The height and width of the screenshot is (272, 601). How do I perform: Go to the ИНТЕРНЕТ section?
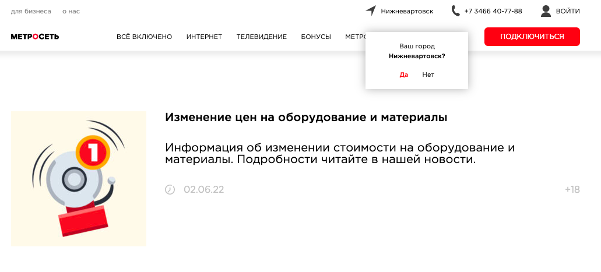click(204, 37)
